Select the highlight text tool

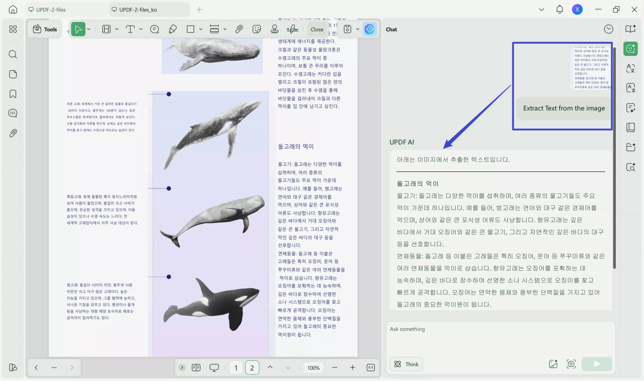[106, 29]
